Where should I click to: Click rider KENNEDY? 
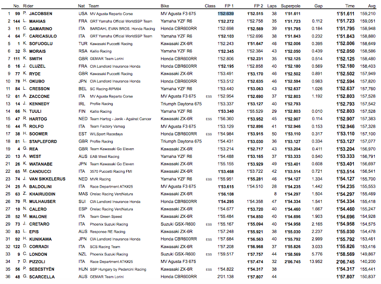pos(39,104)
